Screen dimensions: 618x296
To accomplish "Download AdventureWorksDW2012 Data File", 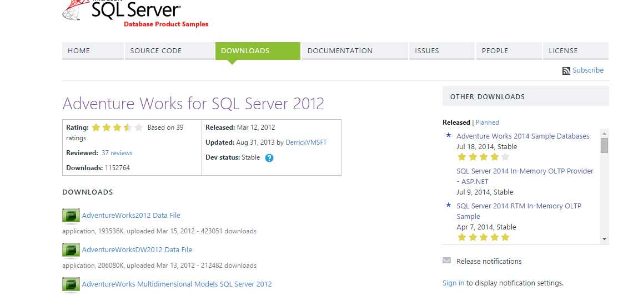I will coord(137,249).
